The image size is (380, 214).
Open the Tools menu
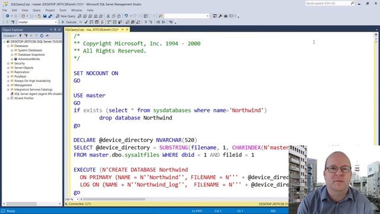pyautogui.click(x=63, y=10)
